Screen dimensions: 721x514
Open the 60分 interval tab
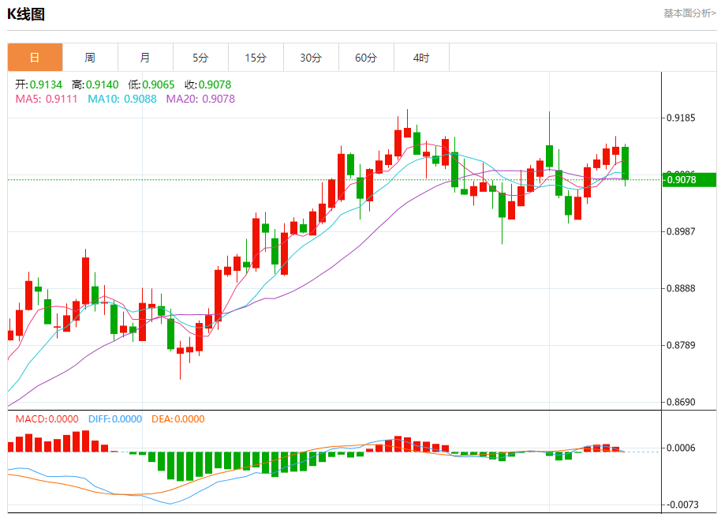point(366,58)
